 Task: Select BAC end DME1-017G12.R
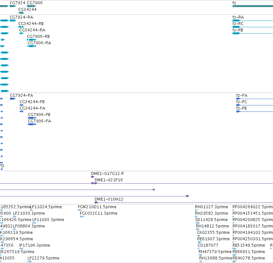tap(107, 174)
